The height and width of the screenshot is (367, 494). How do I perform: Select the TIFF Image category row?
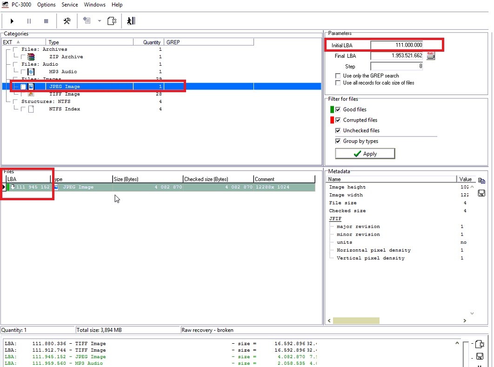64,94
